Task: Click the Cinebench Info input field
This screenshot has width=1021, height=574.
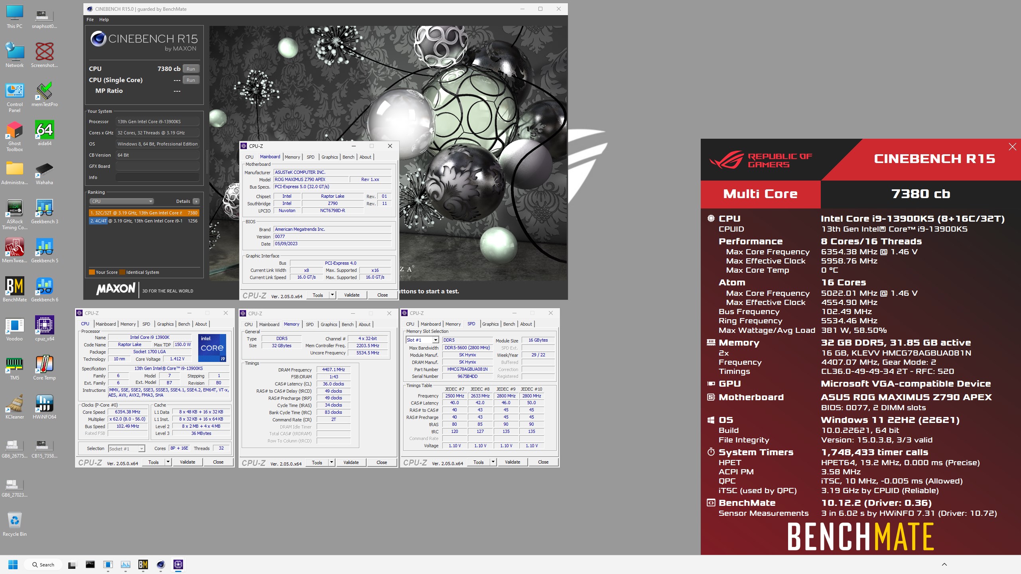Action: point(158,177)
